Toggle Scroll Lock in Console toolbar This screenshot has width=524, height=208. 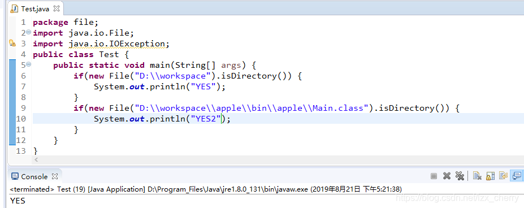coord(490,176)
